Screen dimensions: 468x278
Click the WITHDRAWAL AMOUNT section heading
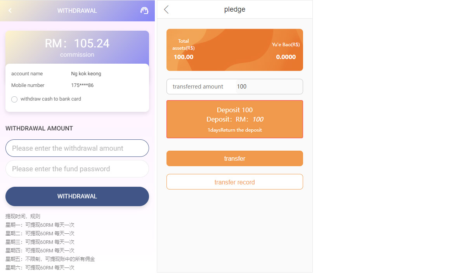click(x=39, y=129)
